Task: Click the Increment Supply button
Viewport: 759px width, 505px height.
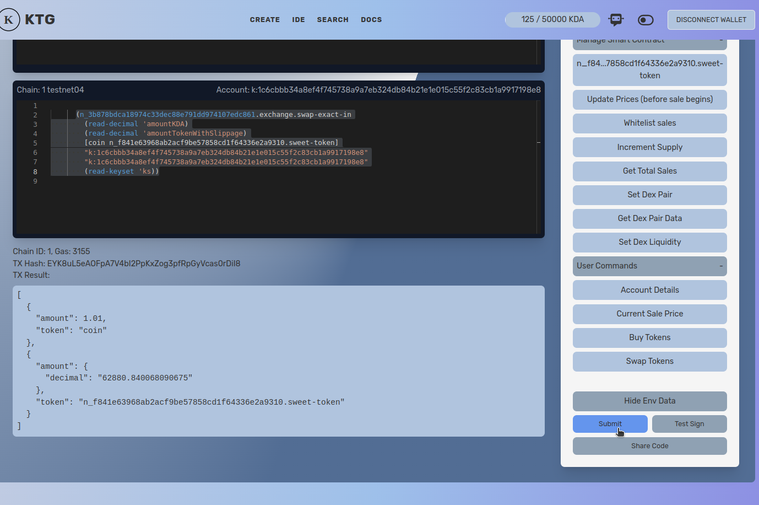Action: 650,147
